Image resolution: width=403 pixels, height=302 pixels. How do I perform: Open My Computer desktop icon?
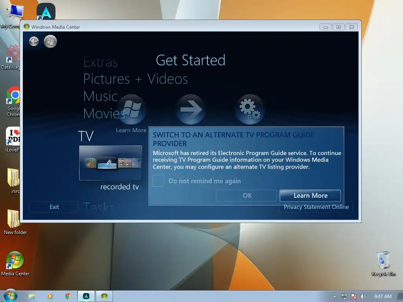(12, 17)
